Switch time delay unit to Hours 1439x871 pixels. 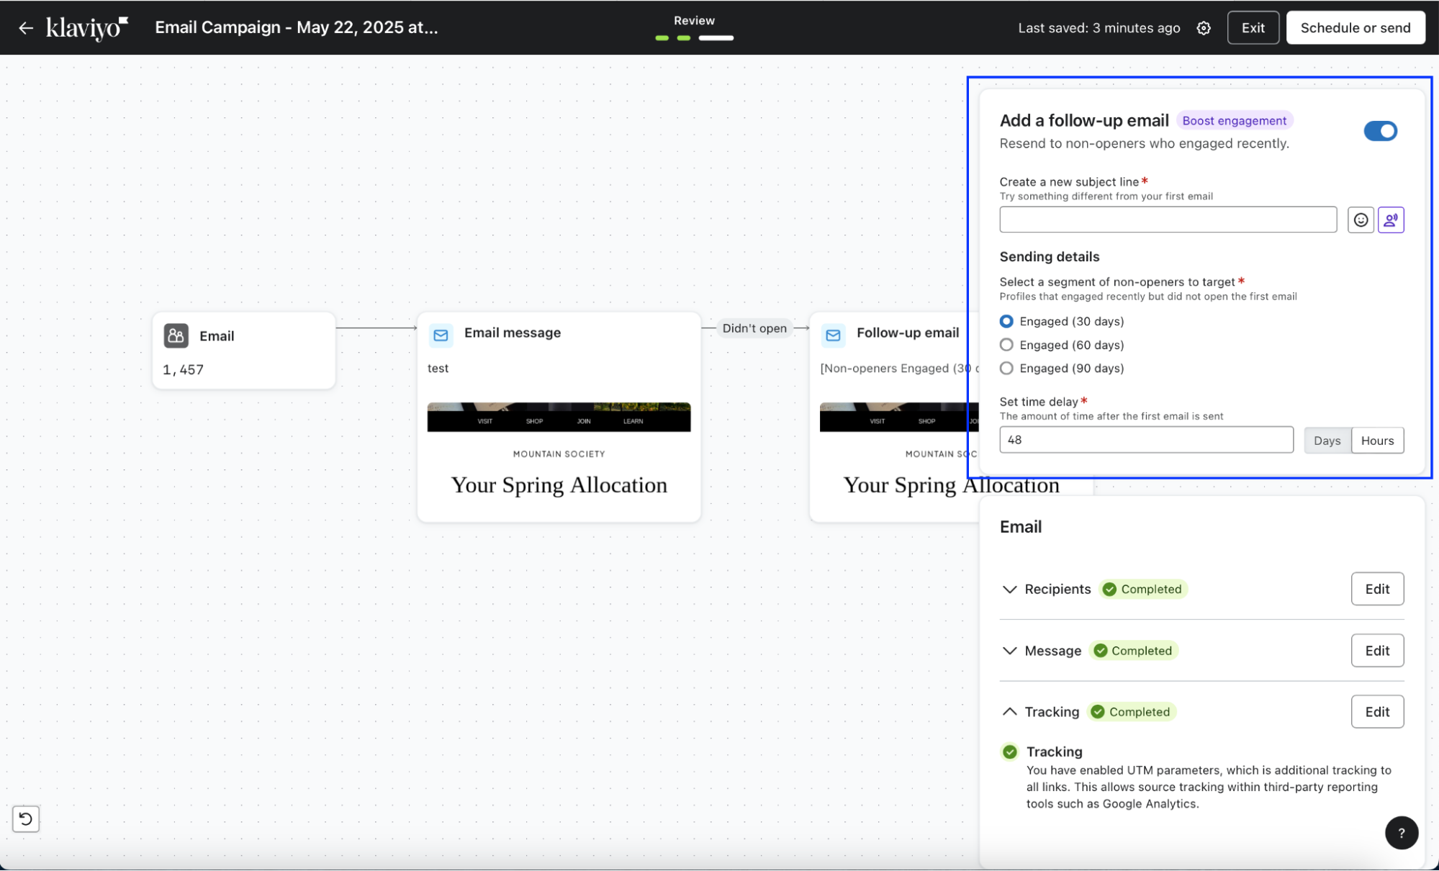(x=1377, y=441)
